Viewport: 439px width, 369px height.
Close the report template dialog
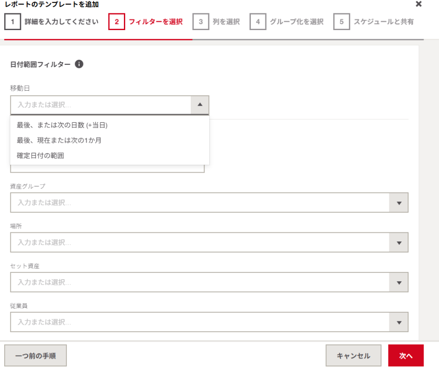pos(419,4)
